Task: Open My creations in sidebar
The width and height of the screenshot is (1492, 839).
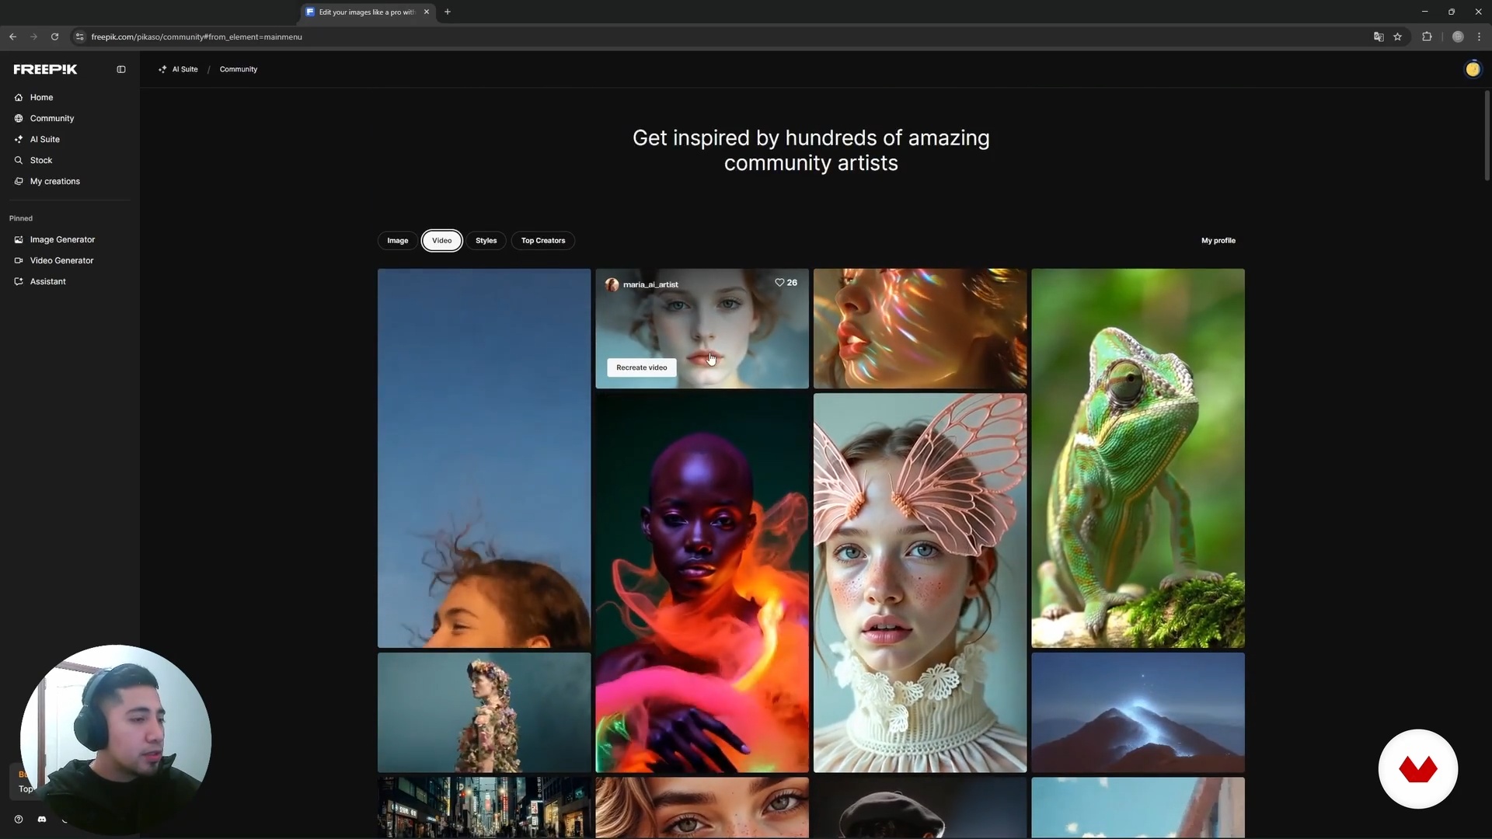Action: 54,181
